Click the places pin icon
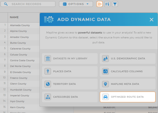The width and height of the screenshot is (158, 113). pyautogui.click(x=48, y=71)
